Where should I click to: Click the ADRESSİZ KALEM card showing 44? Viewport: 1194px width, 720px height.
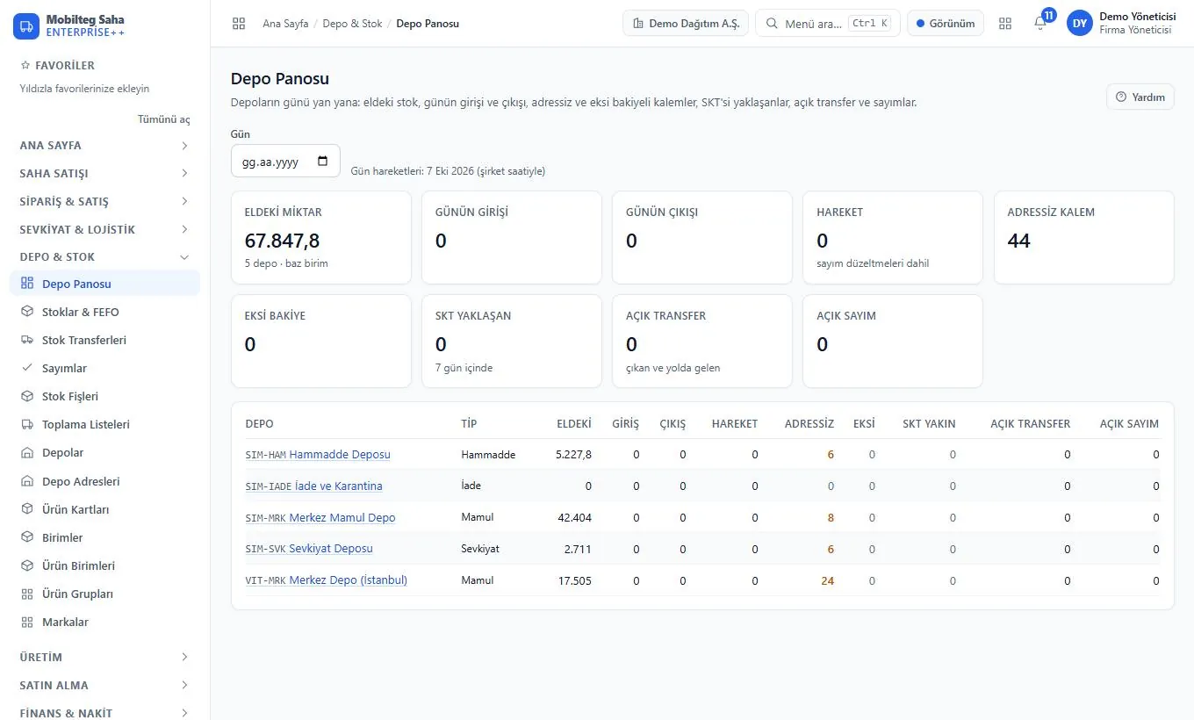tap(1084, 238)
